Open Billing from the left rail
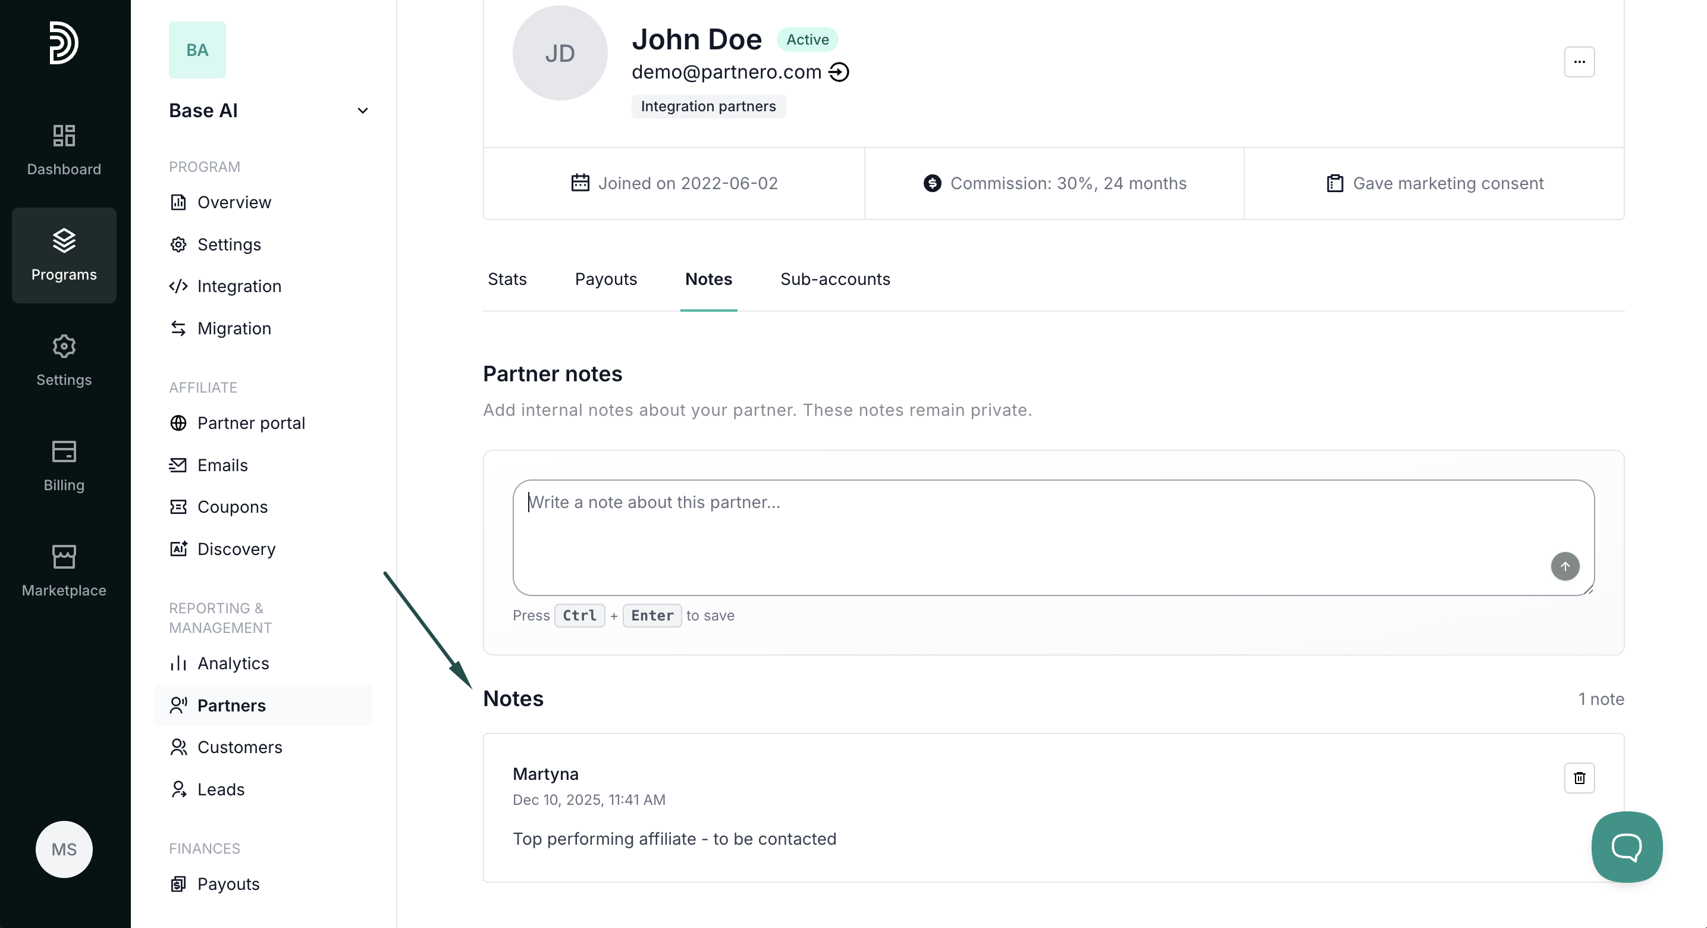1707x928 pixels. click(64, 465)
